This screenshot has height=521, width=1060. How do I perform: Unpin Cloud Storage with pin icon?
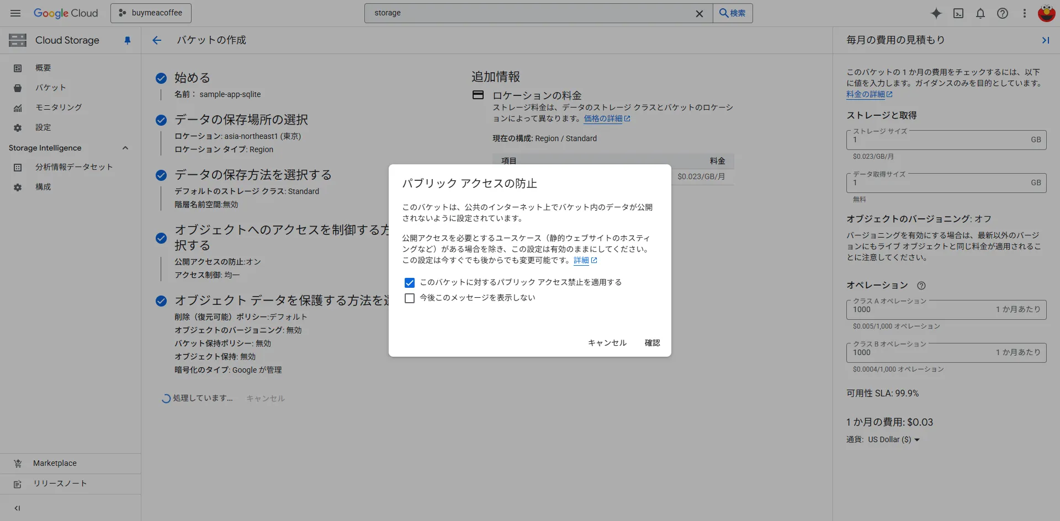(x=128, y=40)
